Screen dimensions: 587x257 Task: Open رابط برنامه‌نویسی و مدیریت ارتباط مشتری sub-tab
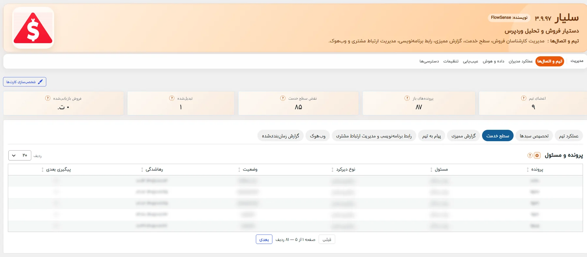click(374, 136)
